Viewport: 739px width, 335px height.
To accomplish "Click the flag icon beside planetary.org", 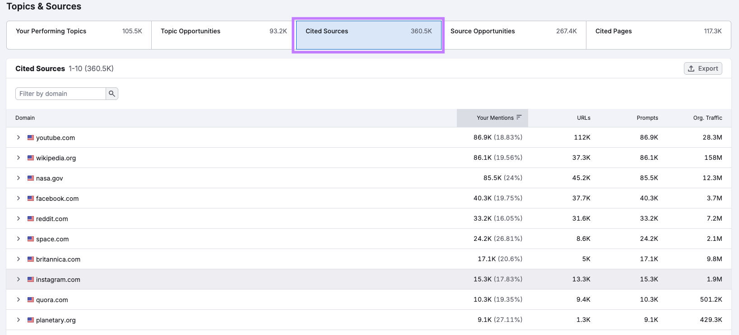I will point(31,320).
